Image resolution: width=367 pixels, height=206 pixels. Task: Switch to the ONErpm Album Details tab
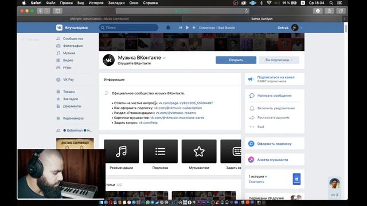click(x=99, y=19)
